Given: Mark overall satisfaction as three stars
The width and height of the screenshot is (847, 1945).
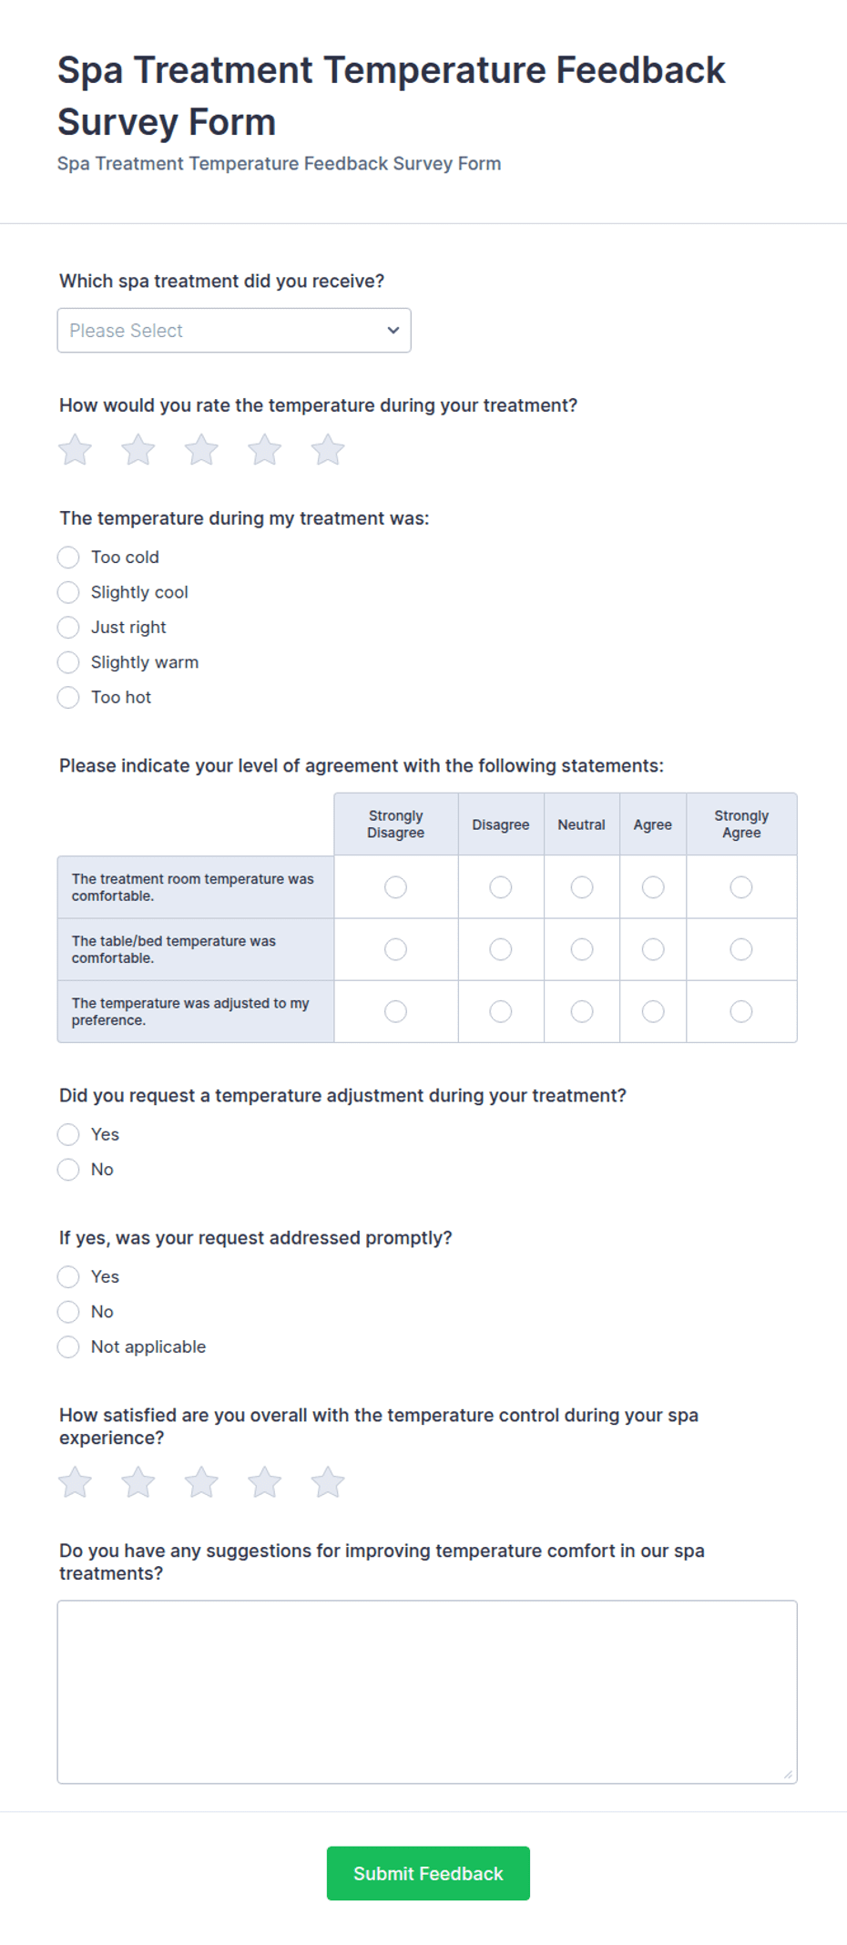Looking at the screenshot, I should 201,1482.
